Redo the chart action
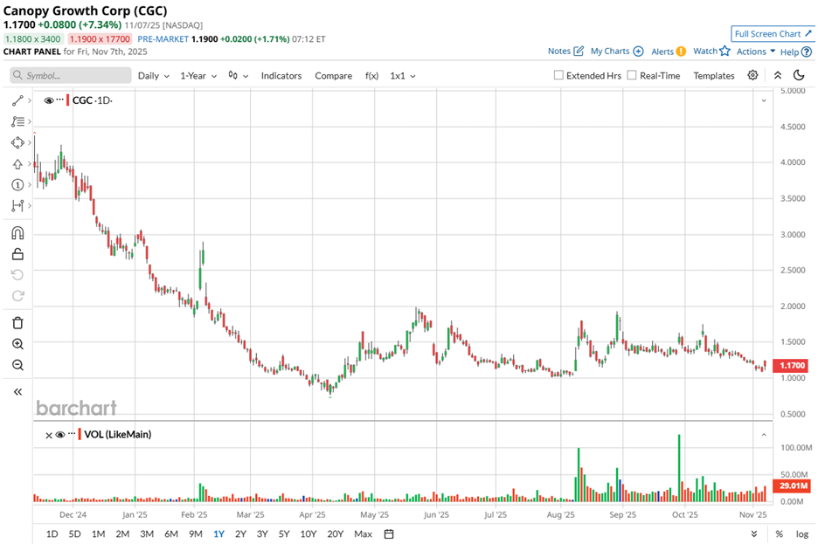This screenshot has height=551, width=818. (x=17, y=296)
